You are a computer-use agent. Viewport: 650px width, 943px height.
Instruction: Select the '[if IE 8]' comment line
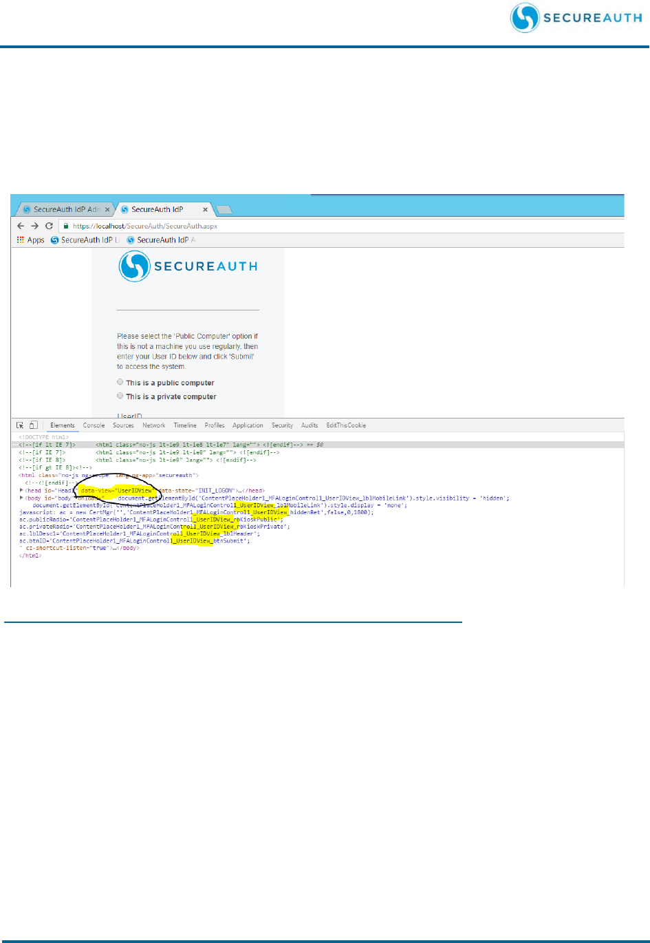point(137,460)
